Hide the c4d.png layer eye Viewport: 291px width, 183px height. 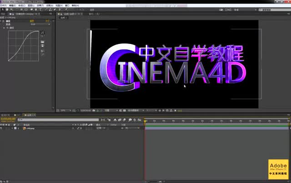pyautogui.click(x=1, y=128)
